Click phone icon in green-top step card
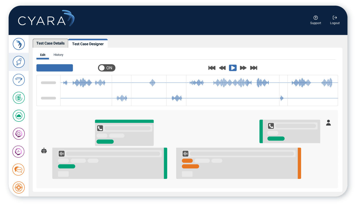 [100, 128]
